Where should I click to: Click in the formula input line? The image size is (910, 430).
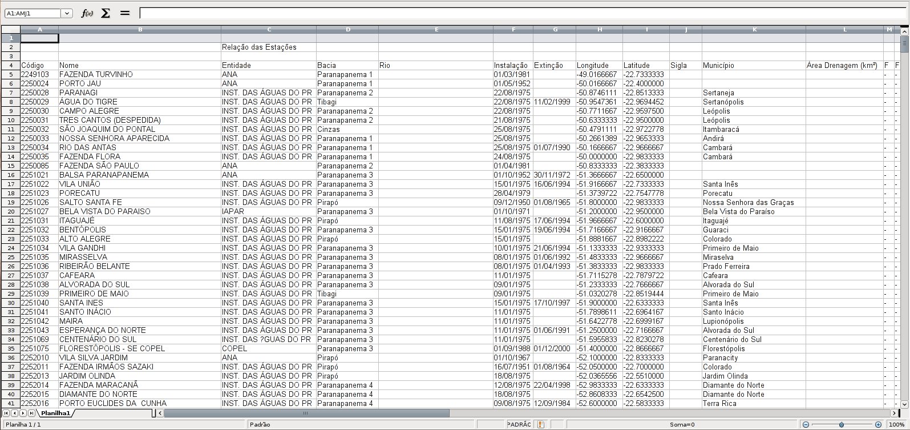(x=513, y=13)
